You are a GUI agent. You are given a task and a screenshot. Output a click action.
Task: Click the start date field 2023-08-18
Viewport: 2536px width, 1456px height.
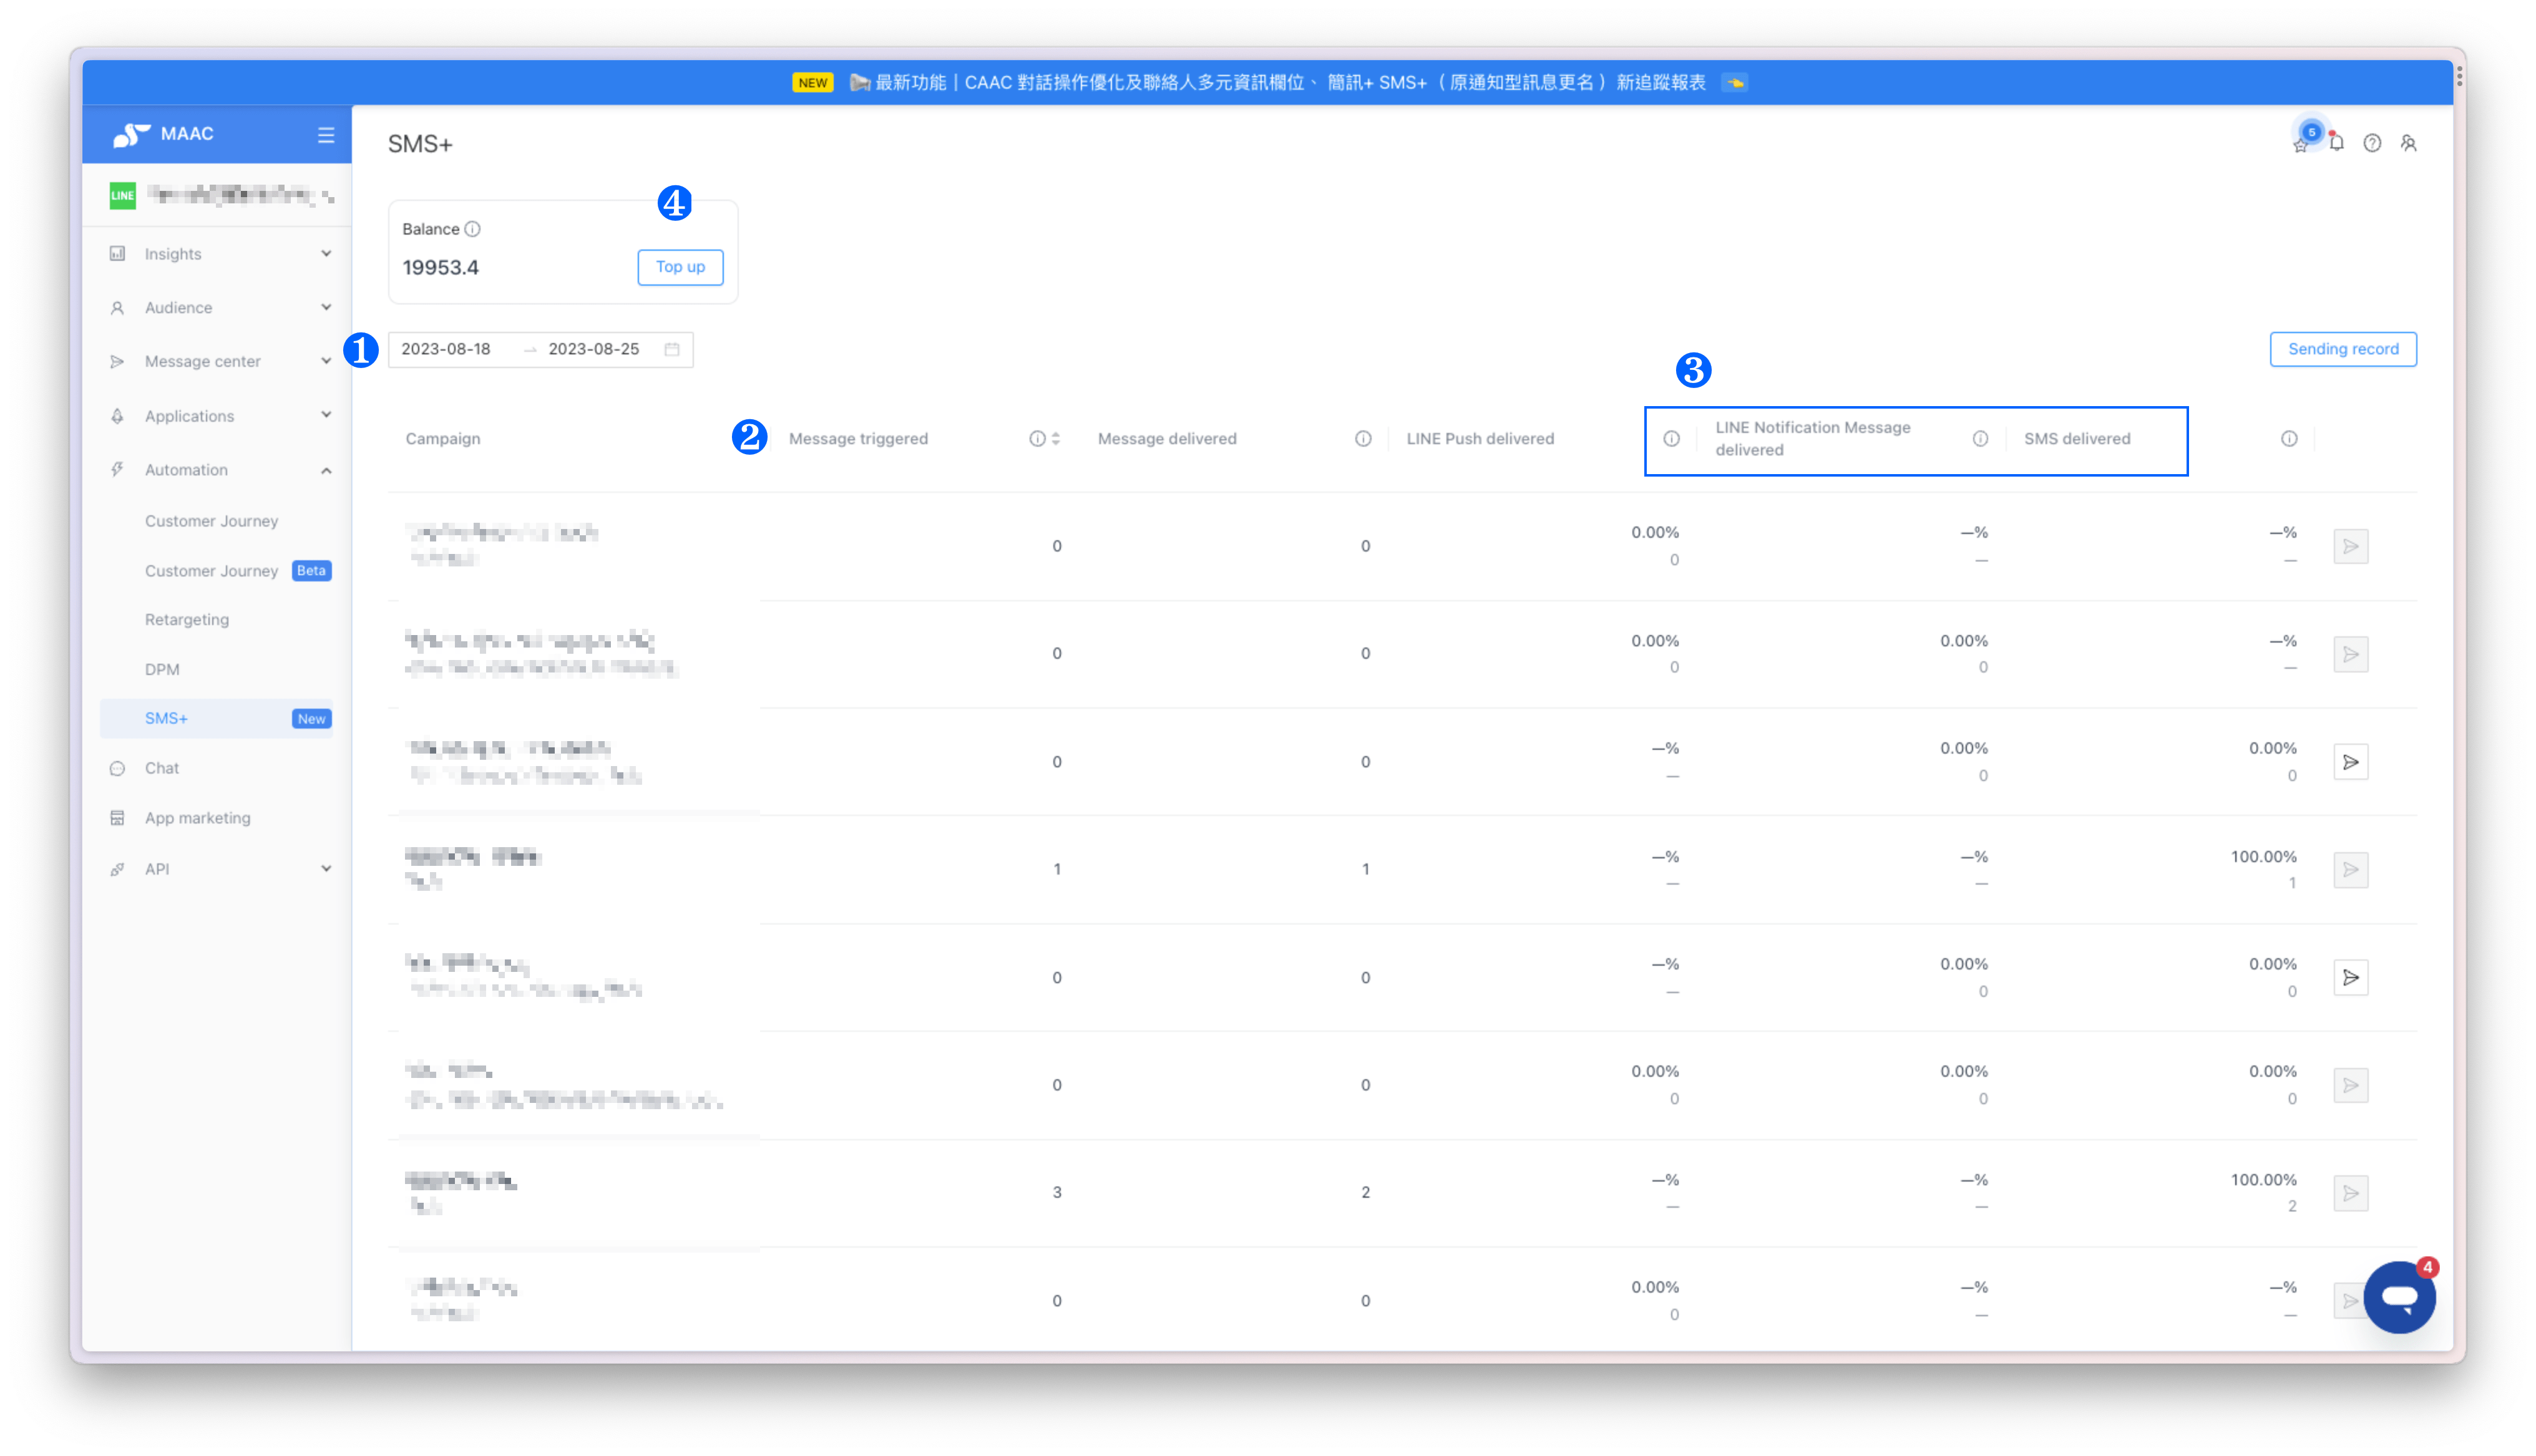click(446, 349)
